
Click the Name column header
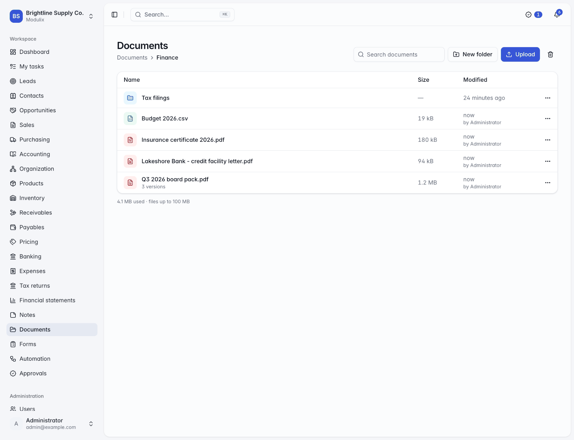(132, 80)
